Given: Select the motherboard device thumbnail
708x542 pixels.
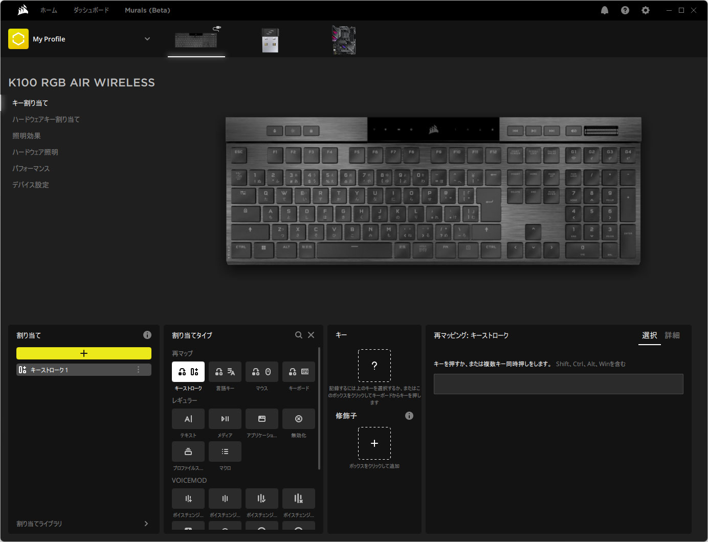Looking at the screenshot, I should [x=344, y=40].
